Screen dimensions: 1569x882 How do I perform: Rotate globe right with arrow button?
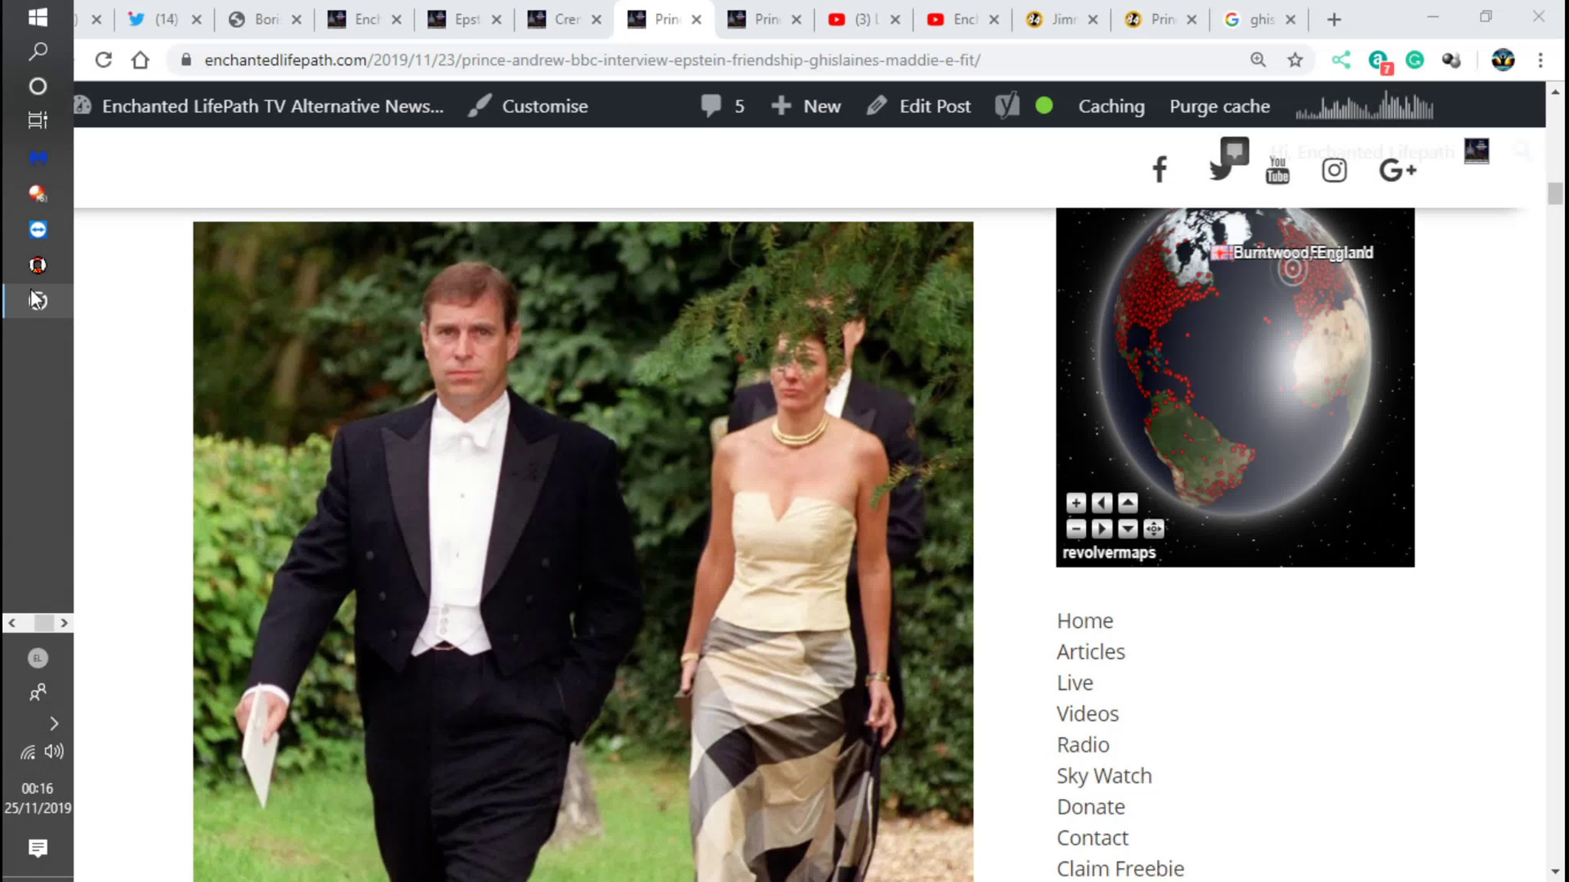pyautogui.click(x=1102, y=529)
